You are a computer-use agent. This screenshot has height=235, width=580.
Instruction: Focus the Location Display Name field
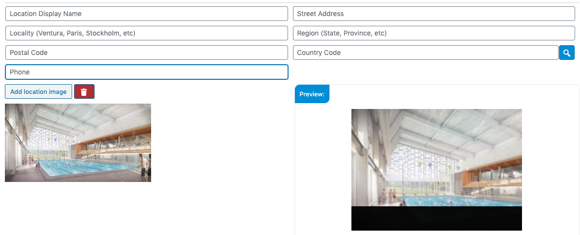coord(146,14)
